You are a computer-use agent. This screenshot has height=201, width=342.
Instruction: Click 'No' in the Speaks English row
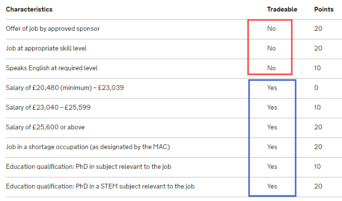click(271, 68)
